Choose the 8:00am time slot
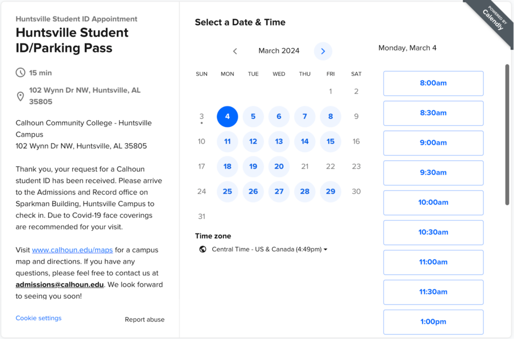 433,83
